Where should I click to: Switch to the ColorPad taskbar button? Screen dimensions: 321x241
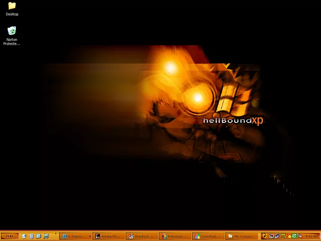click(207, 236)
